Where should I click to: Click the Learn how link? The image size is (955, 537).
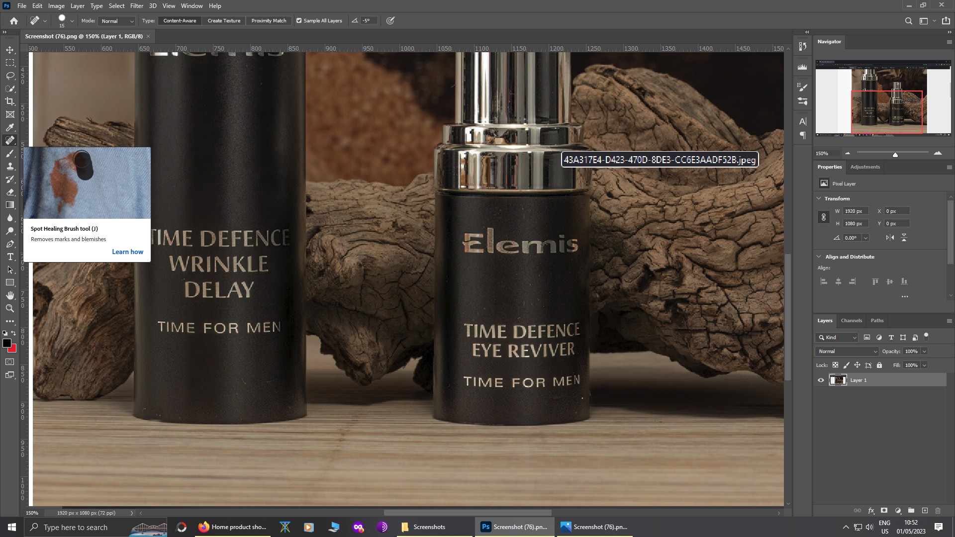tap(127, 252)
